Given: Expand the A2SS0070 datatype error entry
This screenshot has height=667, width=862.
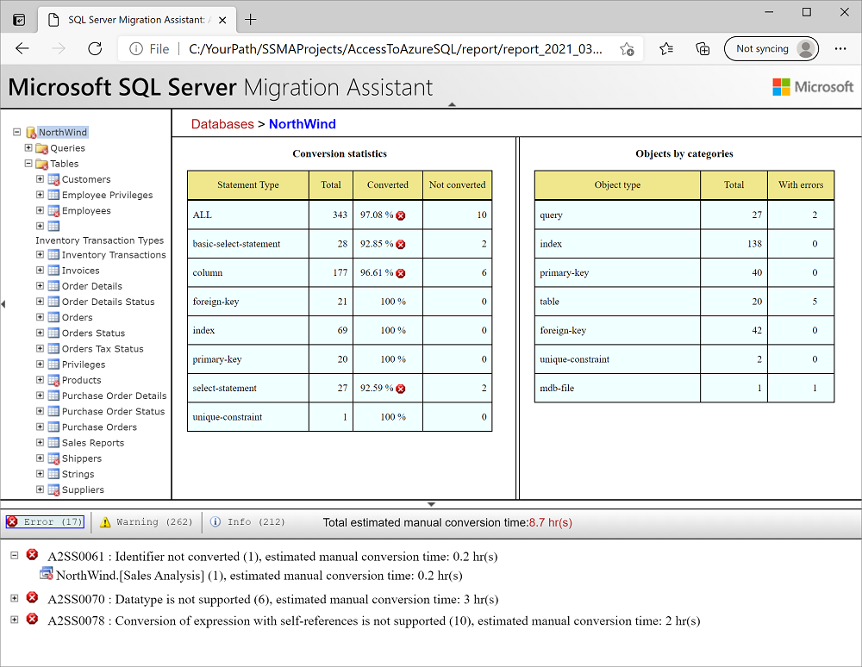Looking at the screenshot, I should click(13, 597).
